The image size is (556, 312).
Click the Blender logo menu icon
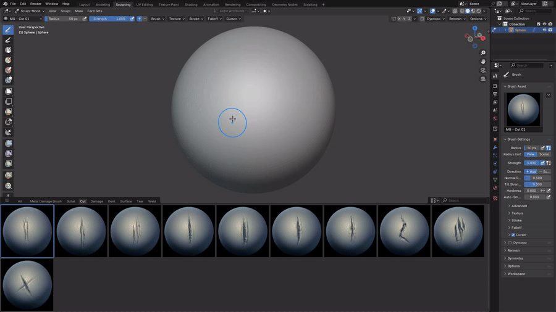tap(5, 4)
